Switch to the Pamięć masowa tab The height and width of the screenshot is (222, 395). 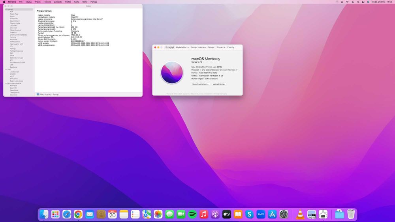click(x=198, y=47)
